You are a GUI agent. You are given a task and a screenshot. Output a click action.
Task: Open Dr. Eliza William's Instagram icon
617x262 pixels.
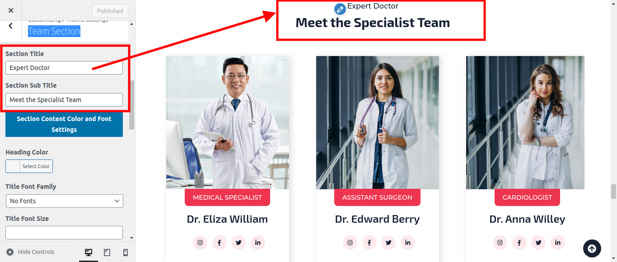coord(200,243)
